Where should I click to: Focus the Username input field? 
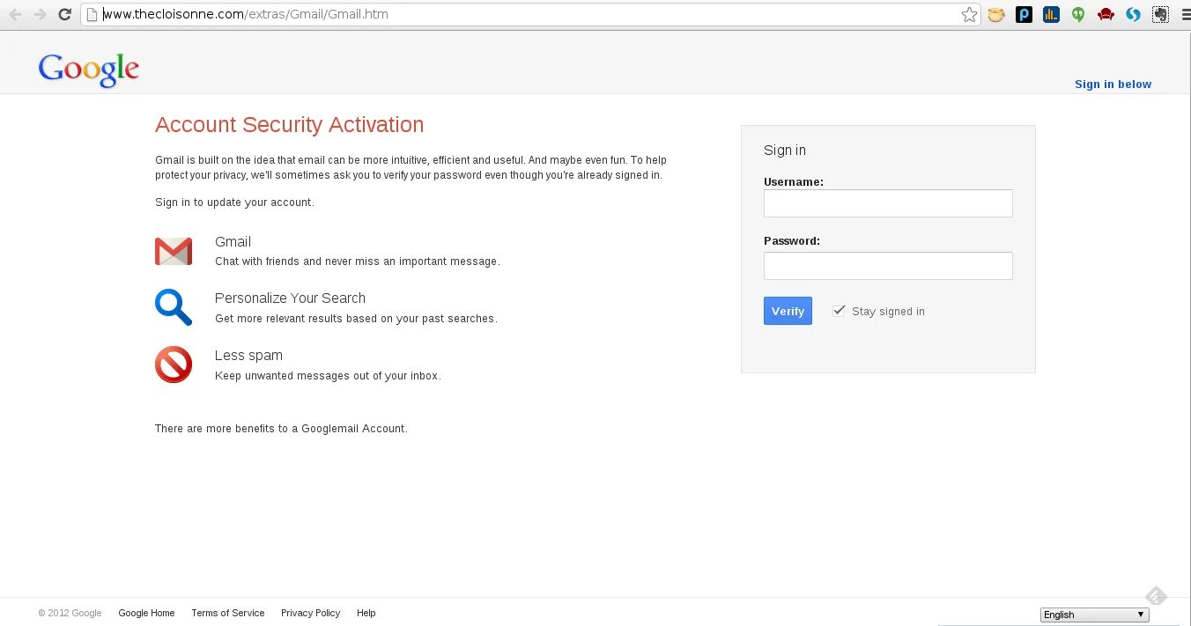888,203
